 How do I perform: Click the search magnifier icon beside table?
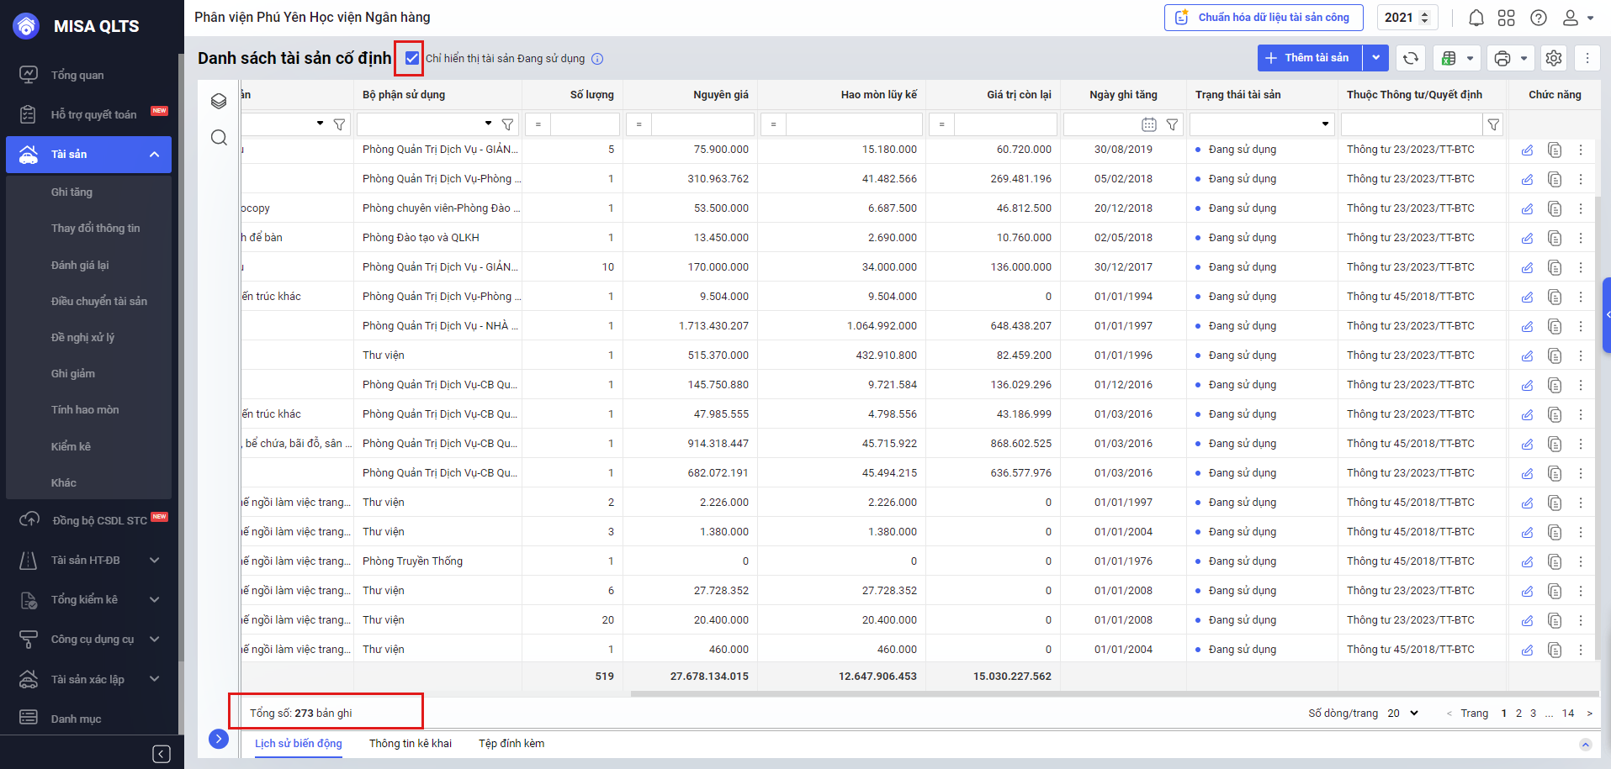pyautogui.click(x=219, y=138)
